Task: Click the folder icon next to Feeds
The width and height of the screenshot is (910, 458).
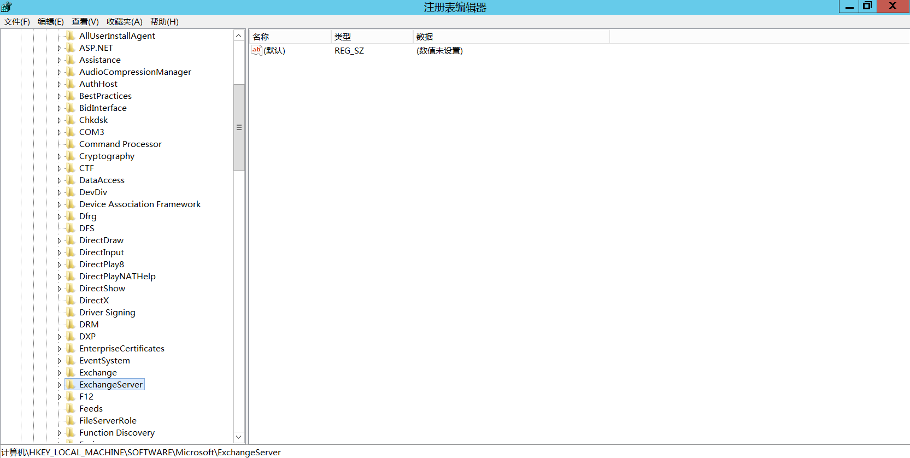Action: click(71, 409)
